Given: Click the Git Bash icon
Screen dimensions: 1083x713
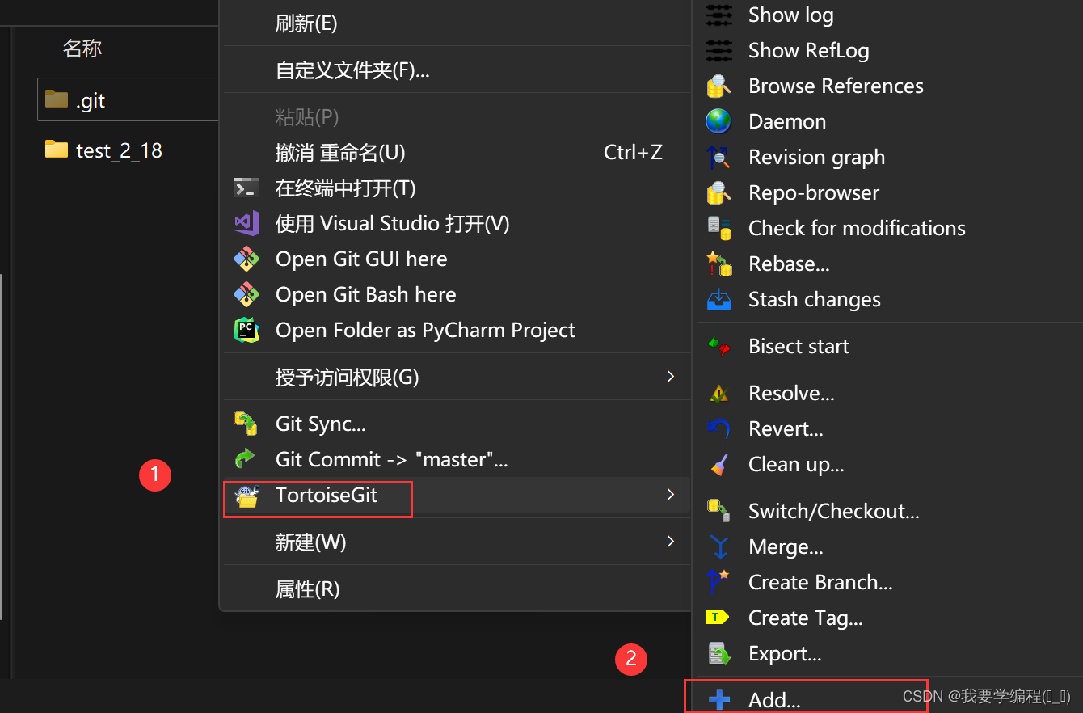Looking at the screenshot, I should pos(246,294).
